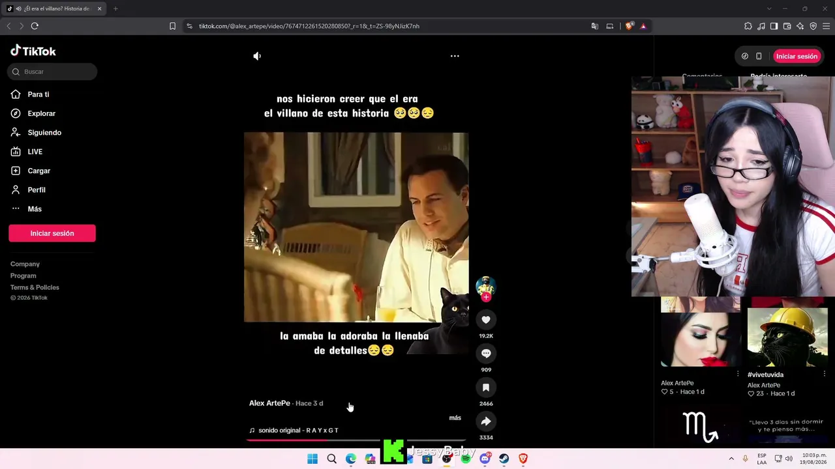Close the '¿Él era el villano?' tab
The image size is (835, 469).
99,8
